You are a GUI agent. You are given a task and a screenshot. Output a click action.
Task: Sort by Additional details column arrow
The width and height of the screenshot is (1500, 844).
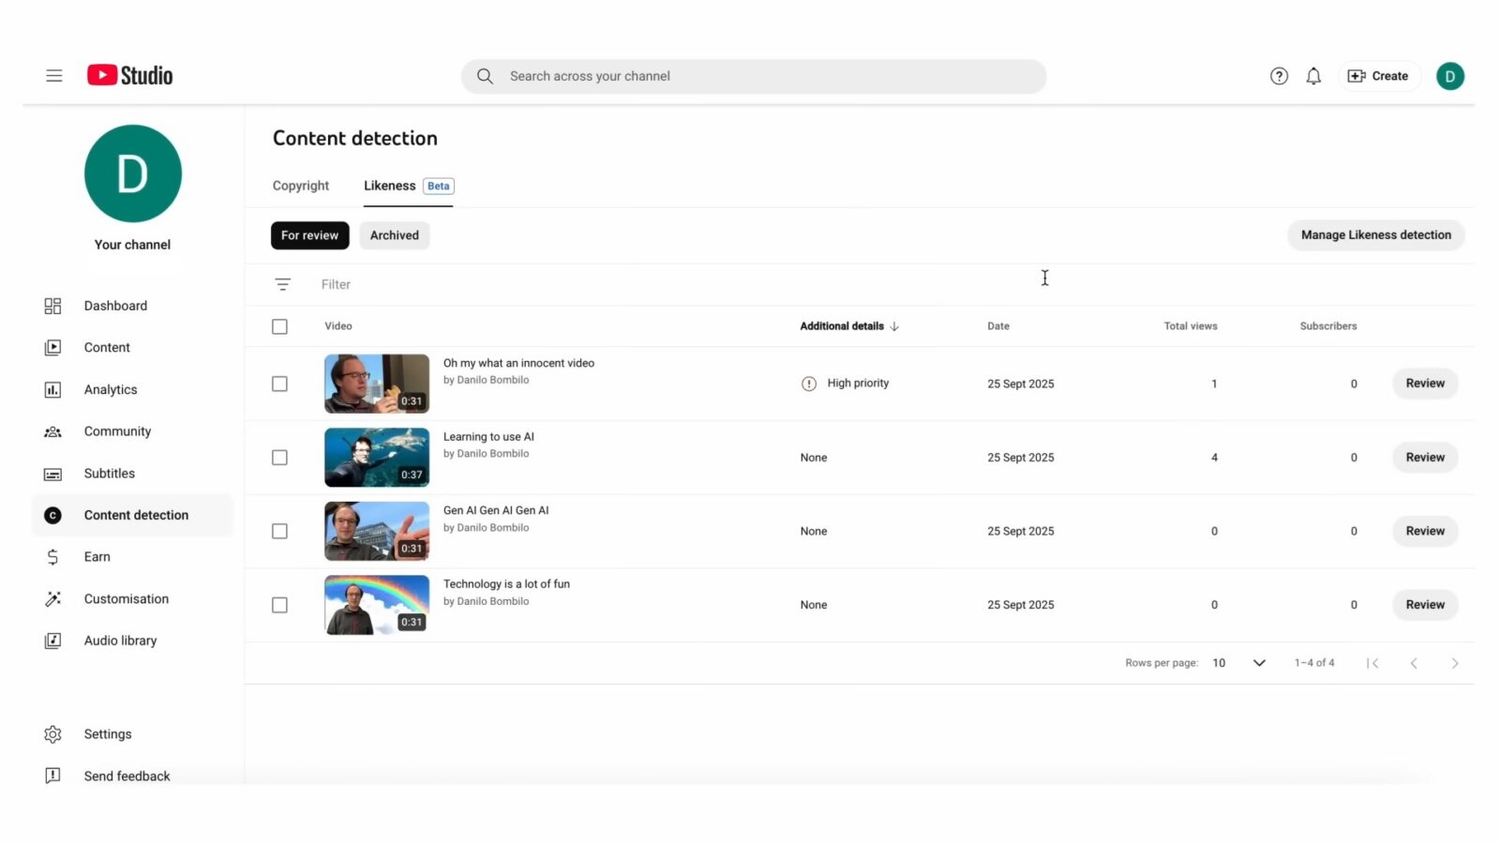tap(894, 326)
